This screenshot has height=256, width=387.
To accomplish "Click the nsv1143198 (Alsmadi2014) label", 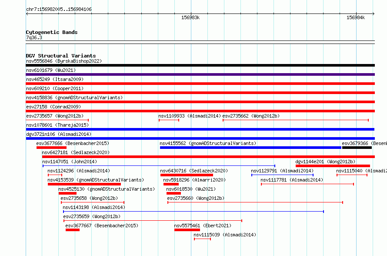I will (x=94, y=207).
